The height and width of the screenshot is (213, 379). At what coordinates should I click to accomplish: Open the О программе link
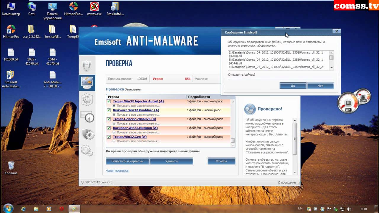pyautogui.click(x=287, y=183)
